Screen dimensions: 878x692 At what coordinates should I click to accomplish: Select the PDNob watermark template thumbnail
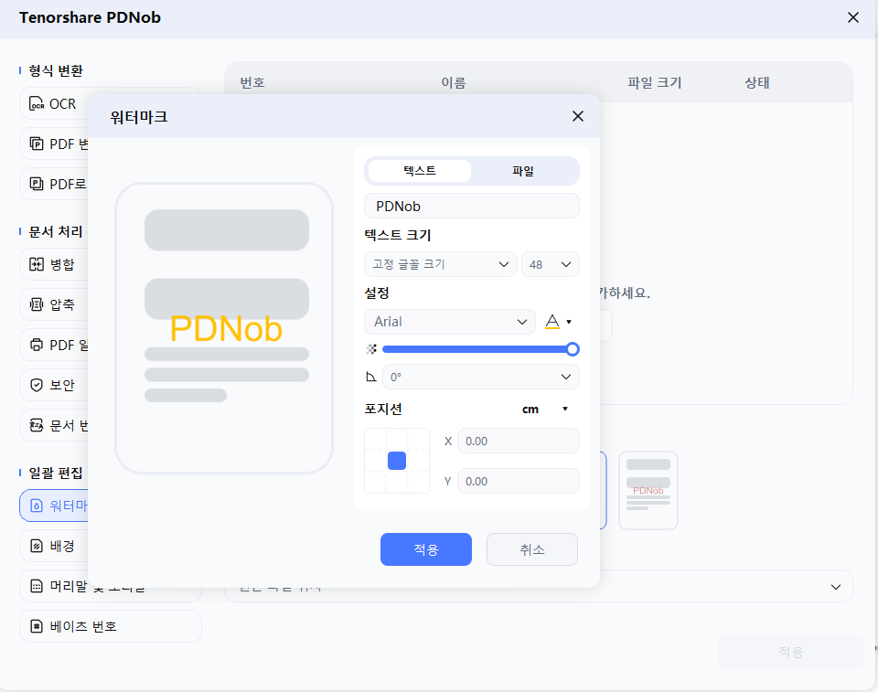pos(648,491)
